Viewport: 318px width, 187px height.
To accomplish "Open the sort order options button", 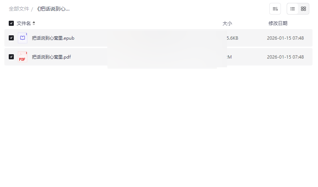I will [x=275, y=9].
